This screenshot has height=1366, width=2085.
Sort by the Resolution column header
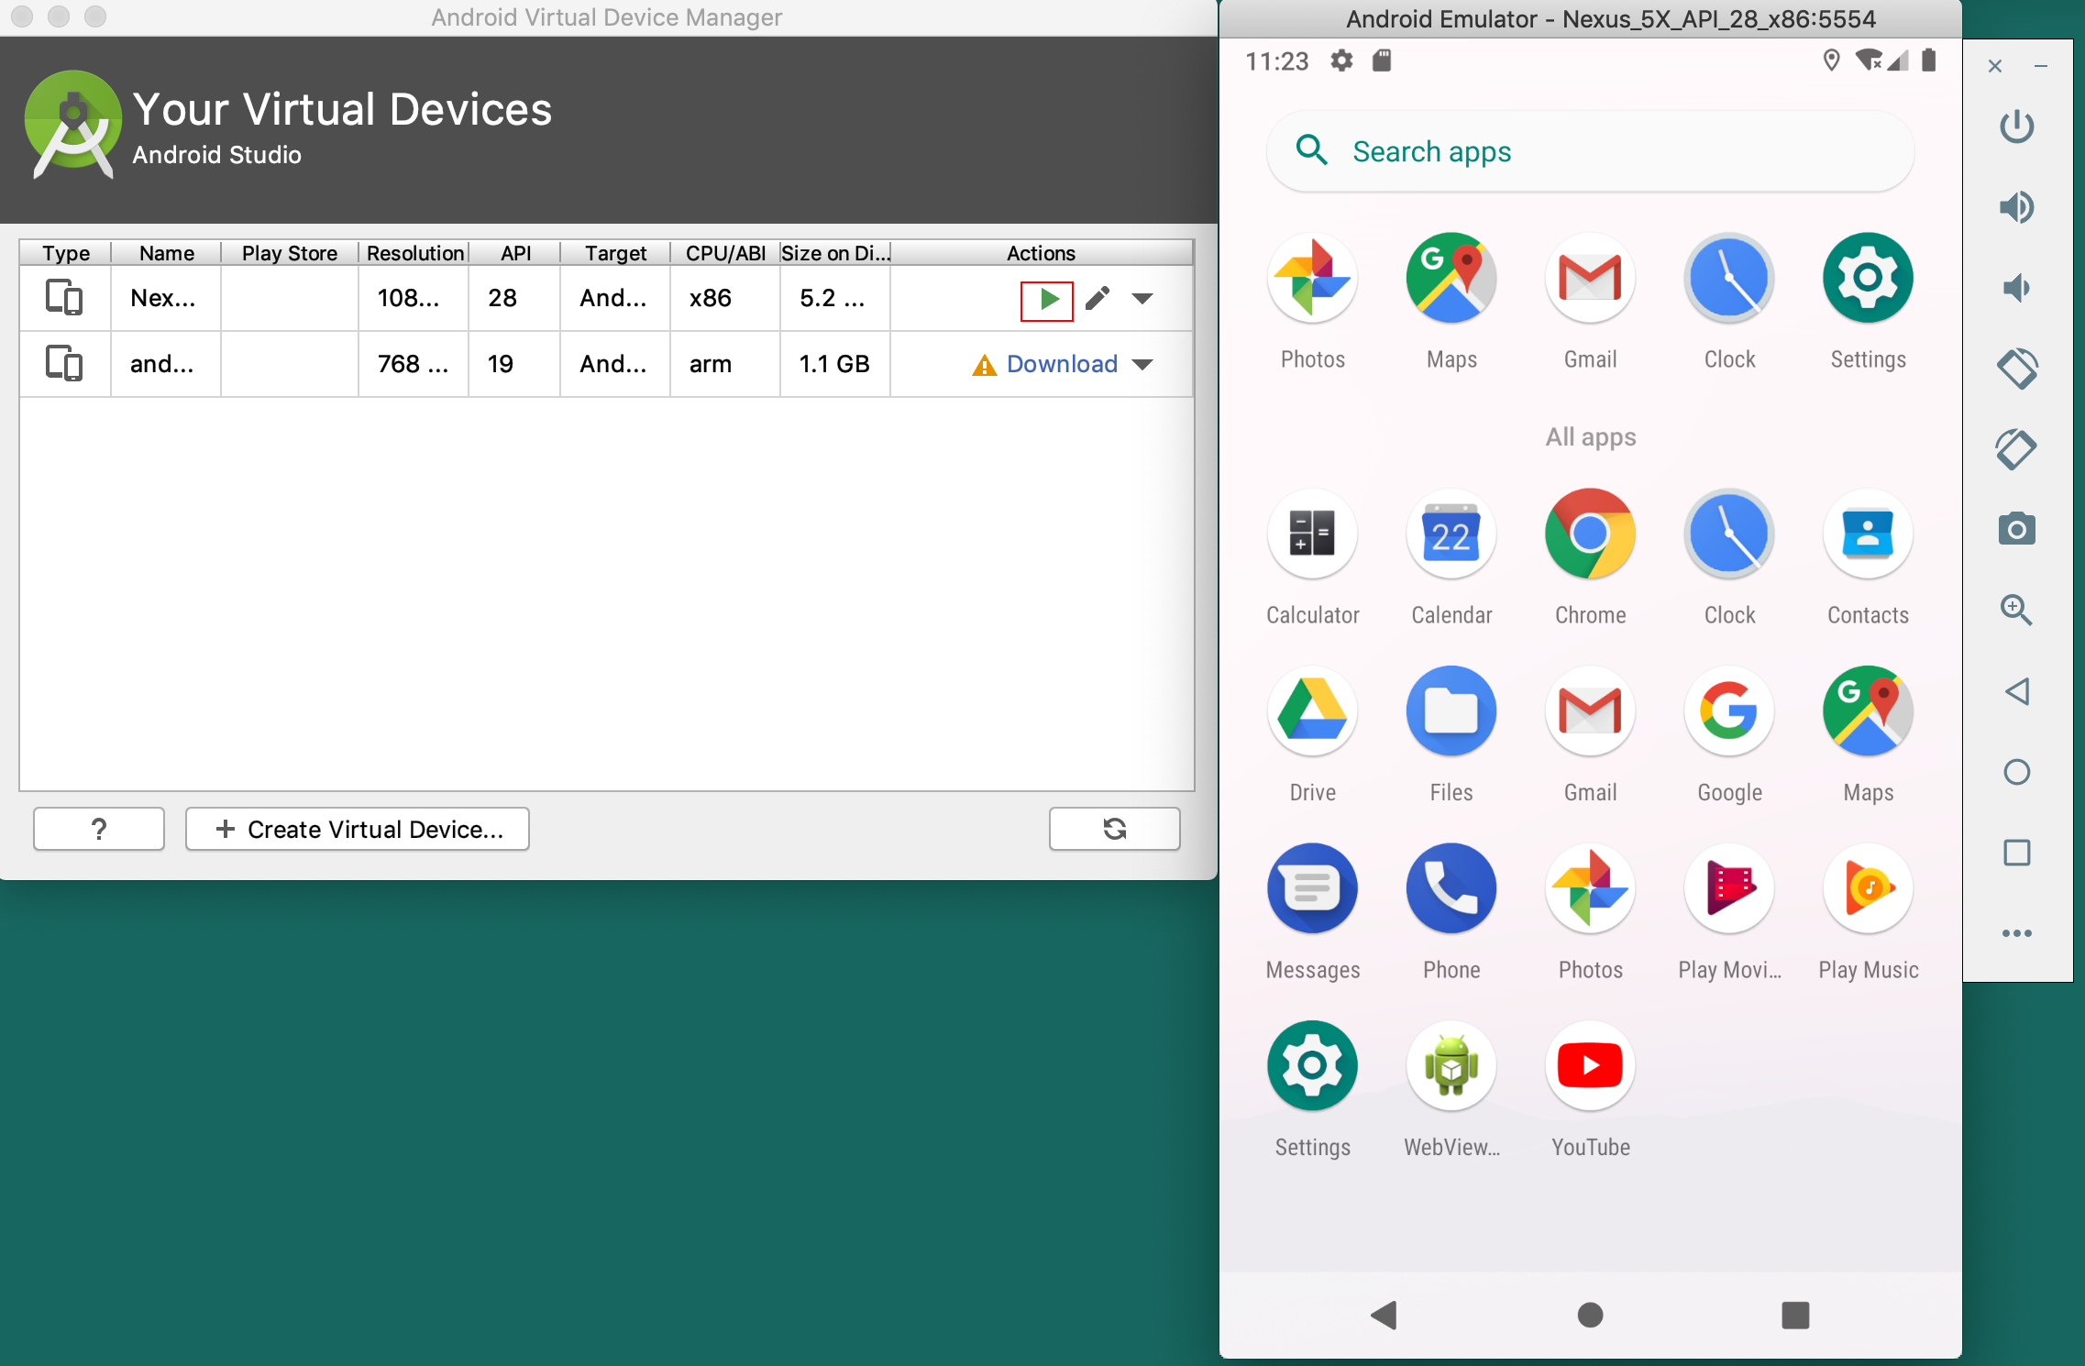coord(414,253)
